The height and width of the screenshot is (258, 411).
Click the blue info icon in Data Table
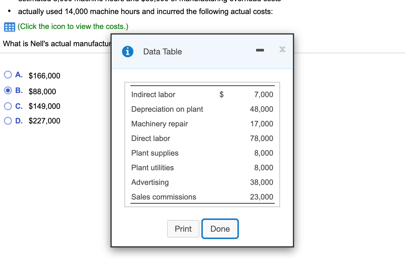127,51
